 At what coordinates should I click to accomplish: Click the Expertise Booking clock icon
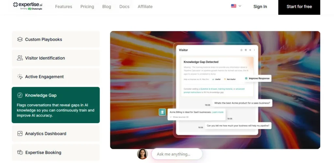(x=20, y=152)
